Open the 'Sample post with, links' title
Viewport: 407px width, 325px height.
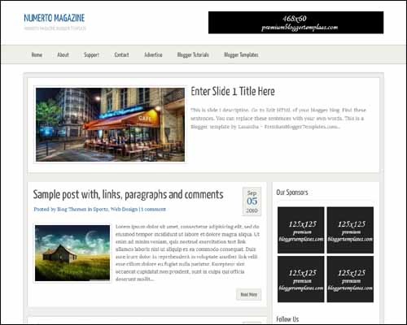pyautogui.click(x=129, y=195)
